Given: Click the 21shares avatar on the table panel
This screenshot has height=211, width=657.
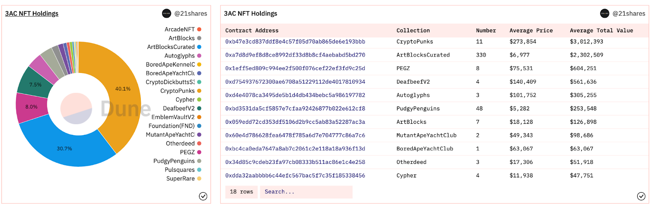Looking at the screenshot, I should 604,14.
